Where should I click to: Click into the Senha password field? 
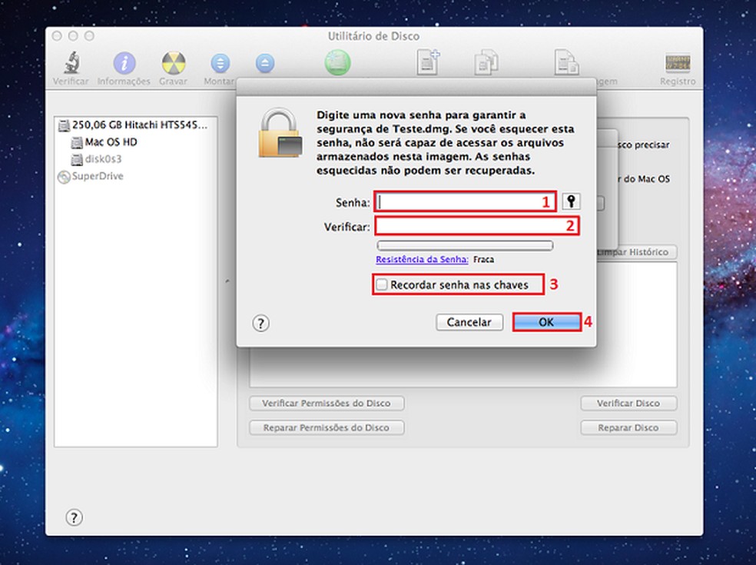(x=466, y=201)
